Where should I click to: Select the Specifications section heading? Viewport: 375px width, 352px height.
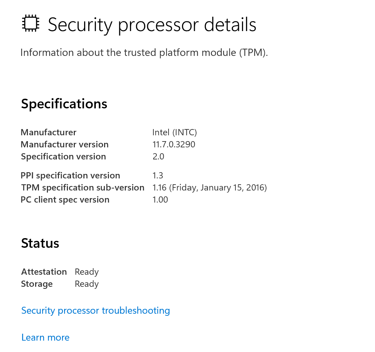(64, 104)
